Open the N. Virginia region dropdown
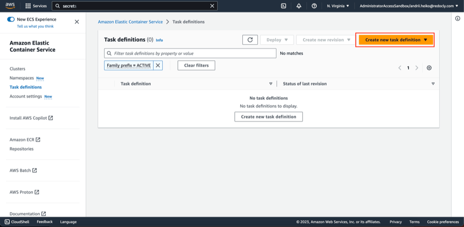This screenshot has width=464, height=227. coord(338,6)
